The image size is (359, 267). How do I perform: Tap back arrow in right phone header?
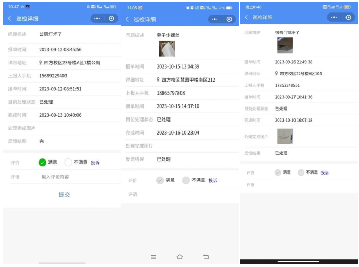[246, 17]
